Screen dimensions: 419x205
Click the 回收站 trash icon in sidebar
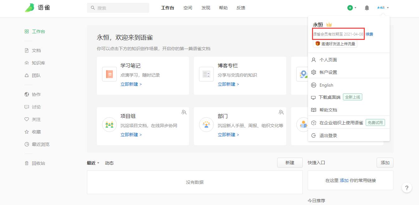pyautogui.click(x=26, y=163)
